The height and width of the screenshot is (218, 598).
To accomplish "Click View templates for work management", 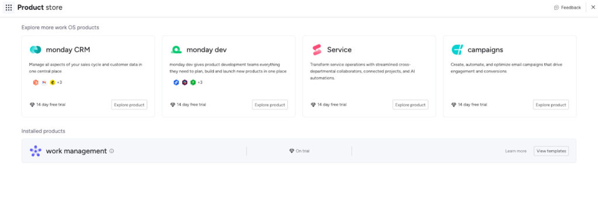I will pos(551,151).
